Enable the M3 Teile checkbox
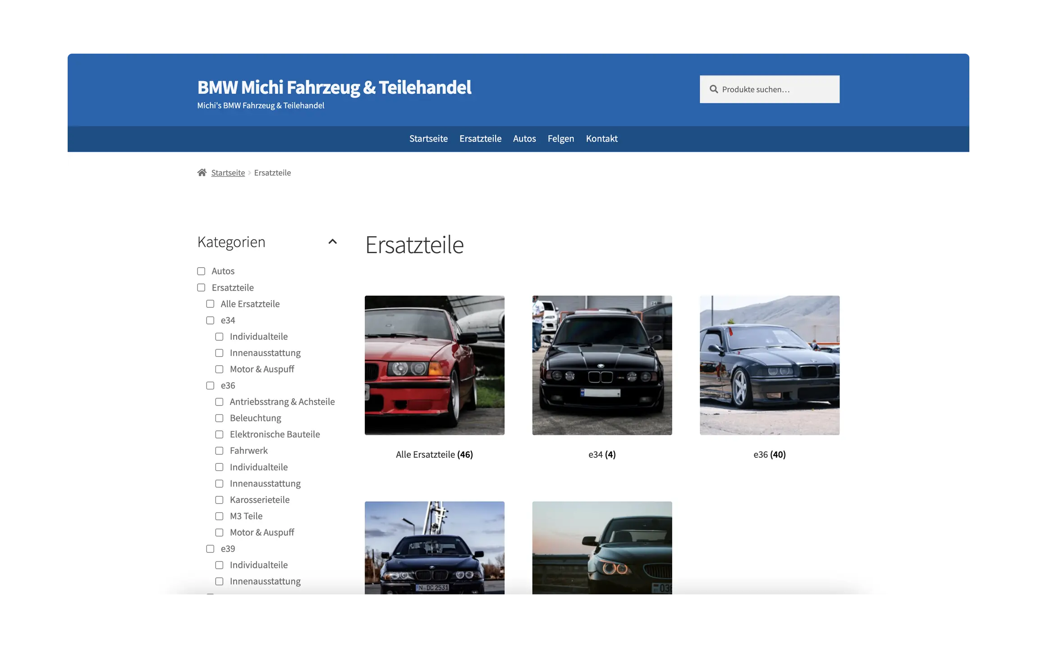This screenshot has height=648, width=1037. 219,516
